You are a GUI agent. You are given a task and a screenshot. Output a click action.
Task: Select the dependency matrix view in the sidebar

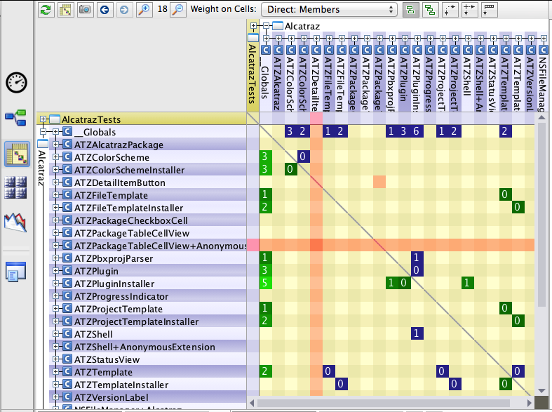click(17, 154)
